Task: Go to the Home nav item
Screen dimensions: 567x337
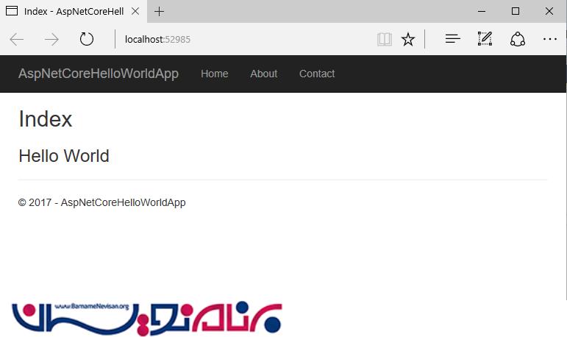Action: 214,74
